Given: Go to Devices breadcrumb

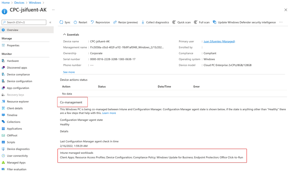Looking at the screenshot, I should 19,3.
